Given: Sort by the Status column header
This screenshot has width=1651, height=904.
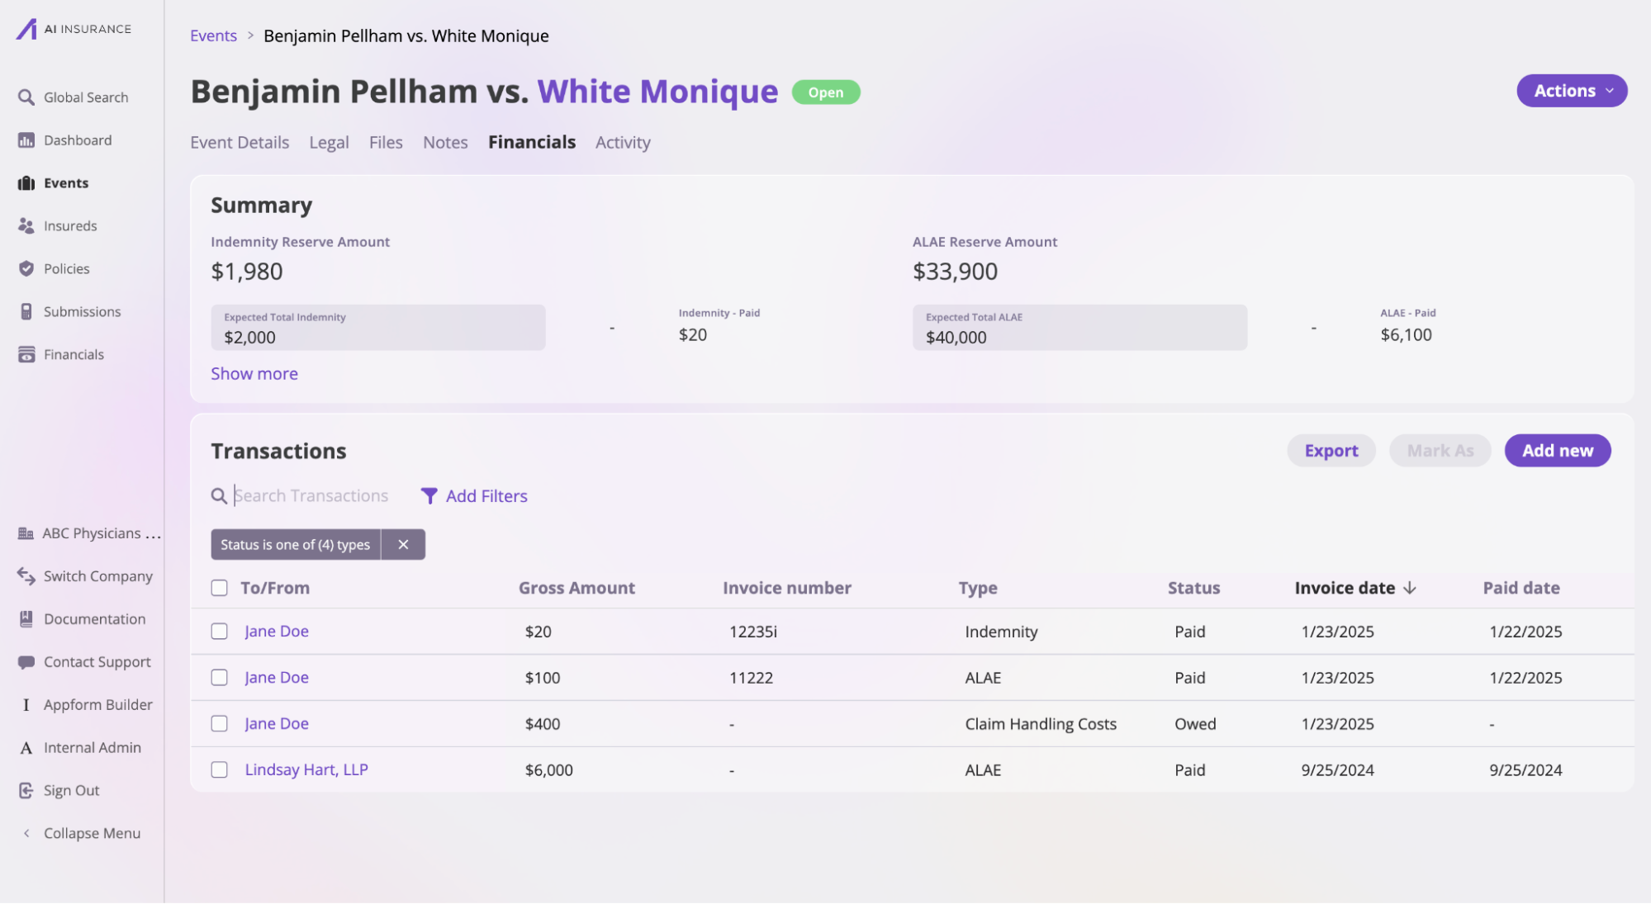Looking at the screenshot, I should [x=1193, y=588].
